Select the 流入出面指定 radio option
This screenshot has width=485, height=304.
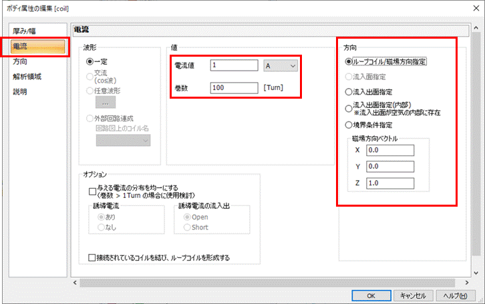(349, 91)
